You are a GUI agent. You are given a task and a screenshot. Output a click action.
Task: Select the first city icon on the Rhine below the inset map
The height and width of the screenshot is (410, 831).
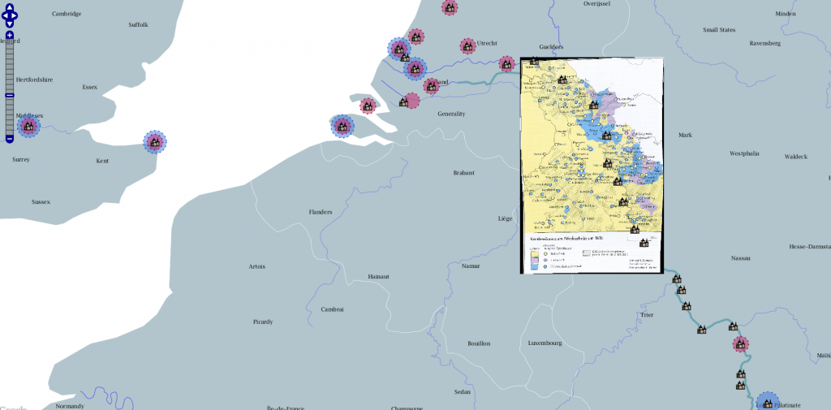pos(677,279)
